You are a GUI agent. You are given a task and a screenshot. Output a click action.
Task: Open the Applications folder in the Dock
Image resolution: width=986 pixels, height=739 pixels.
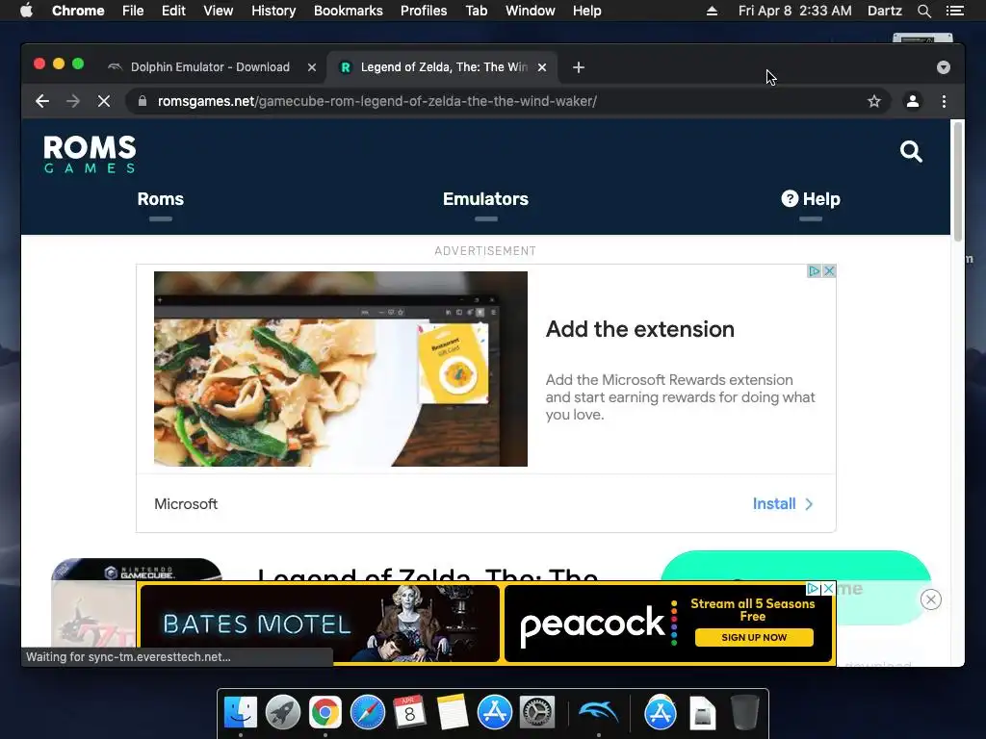pyautogui.click(x=661, y=712)
